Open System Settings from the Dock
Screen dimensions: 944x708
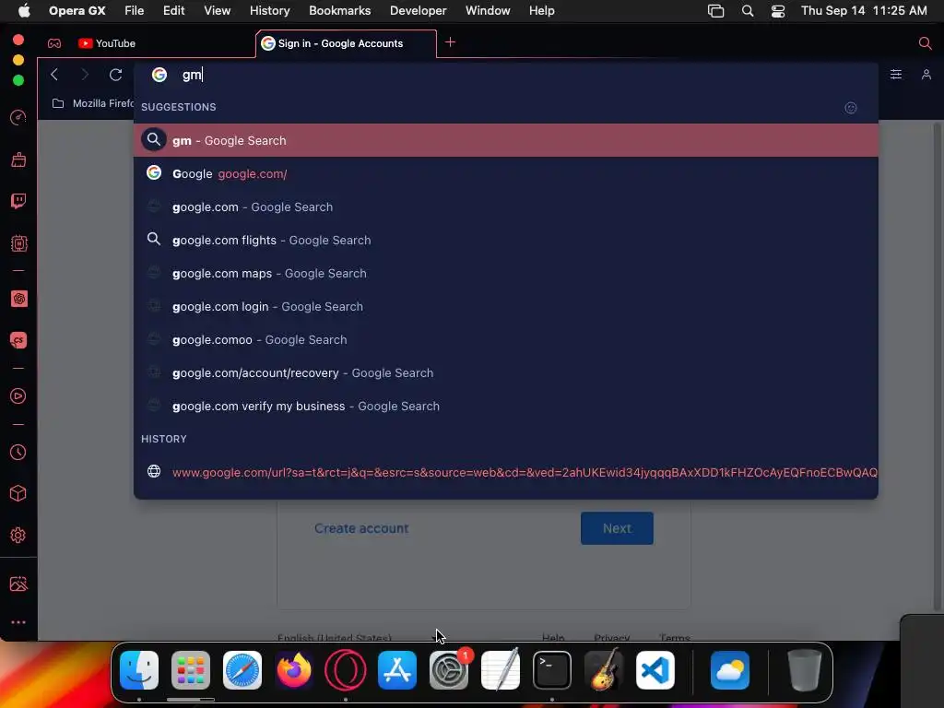coord(449,670)
